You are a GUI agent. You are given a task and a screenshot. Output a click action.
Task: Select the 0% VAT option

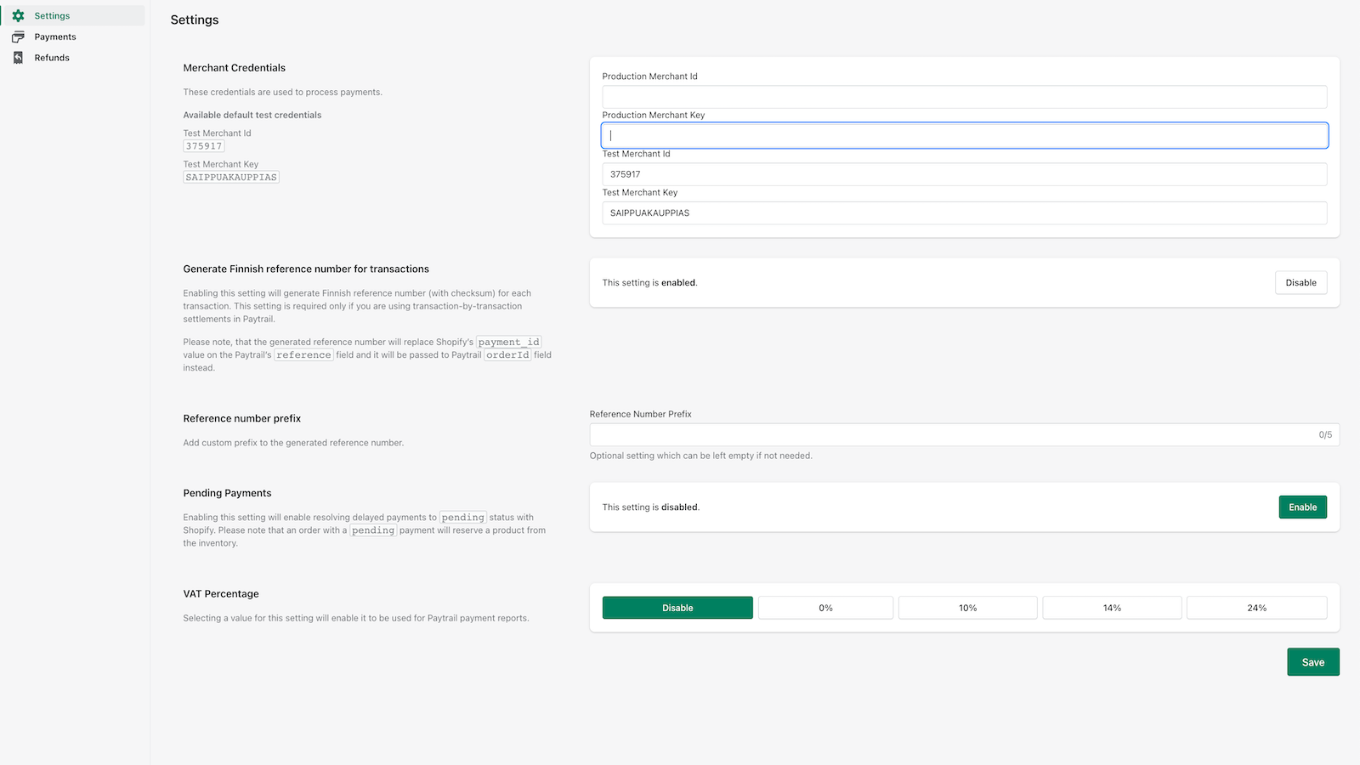[x=825, y=608]
